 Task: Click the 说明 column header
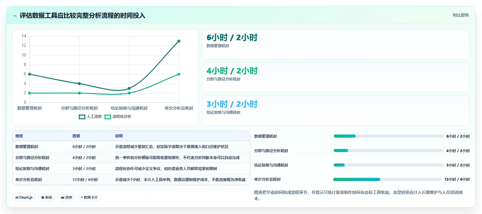click(x=119, y=136)
